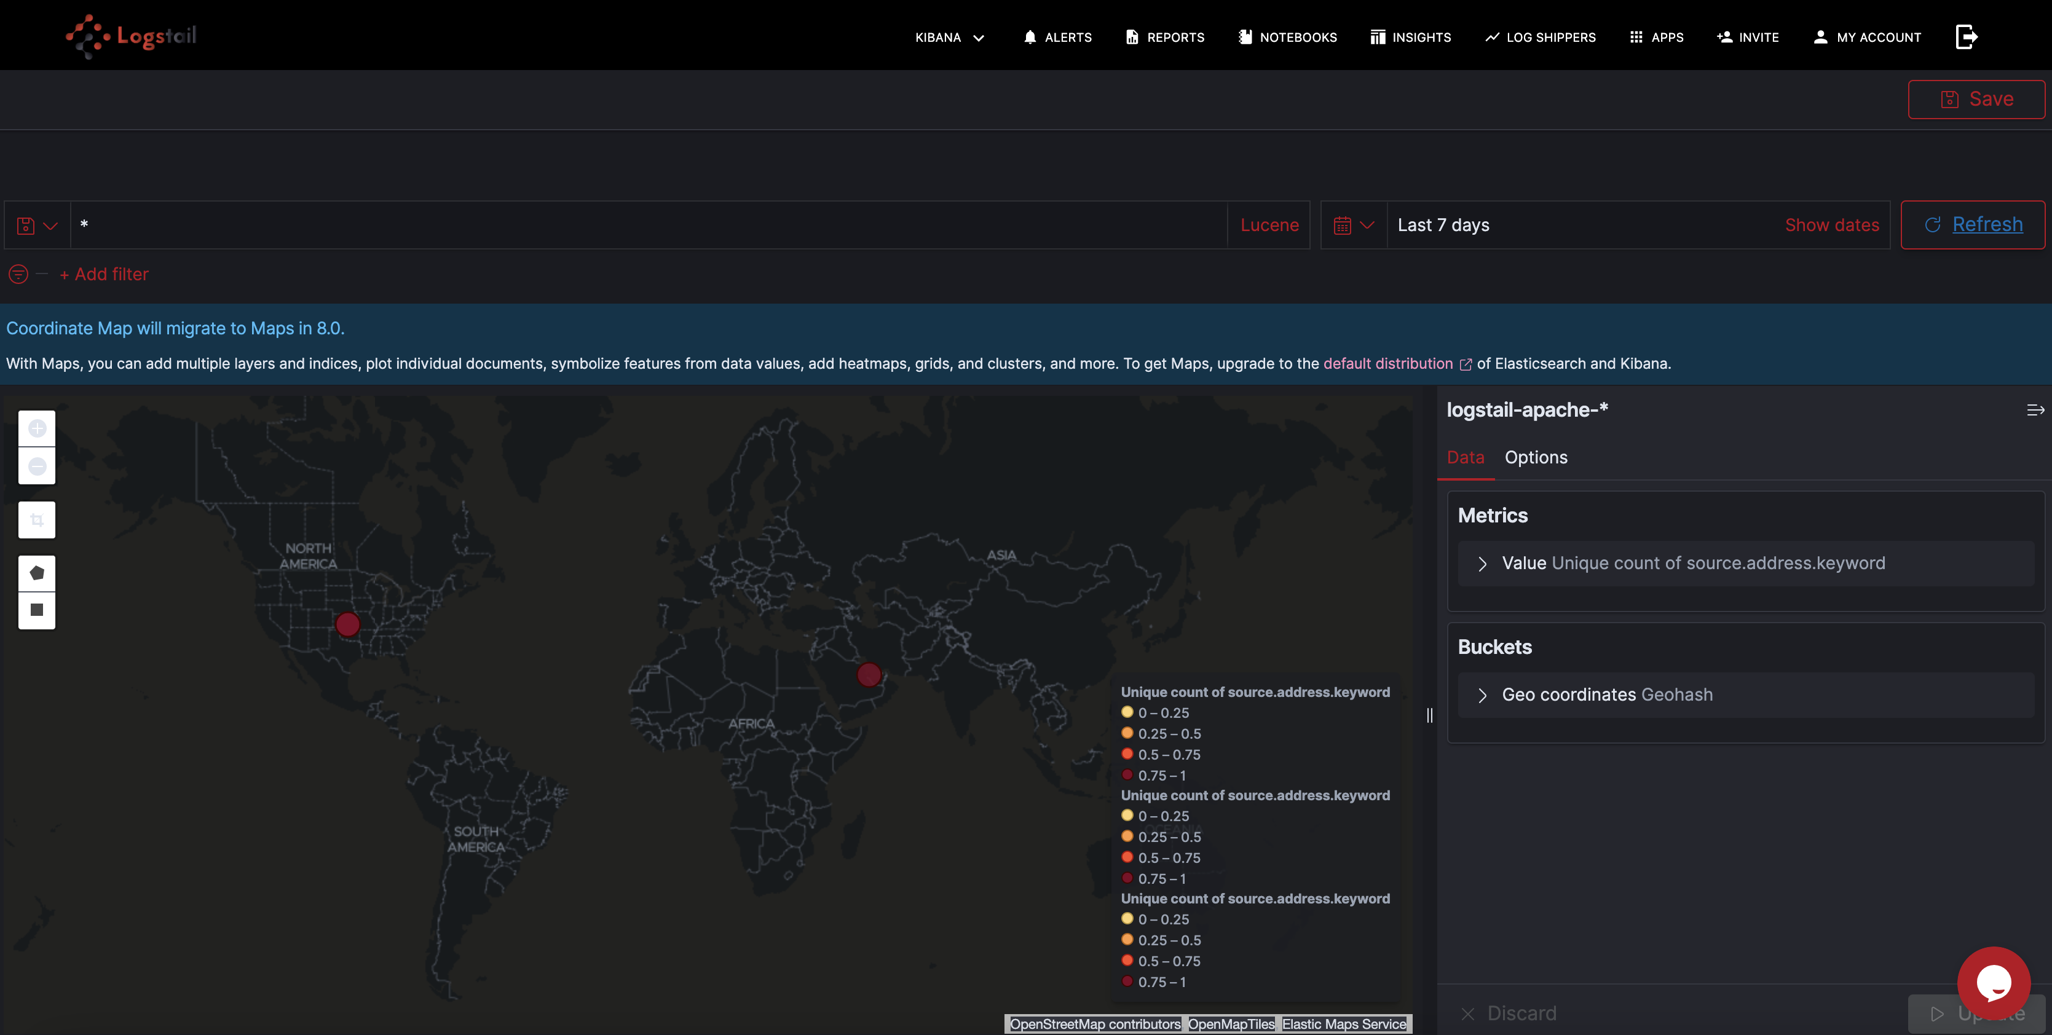
Task: Expand the Geo coordinates bucket
Action: [x=1482, y=695]
